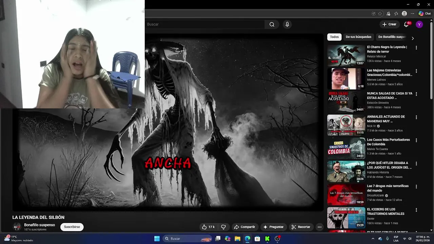Click Nick Vr channel name
Screen dimensions: 434x244
pyautogui.click(x=371, y=126)
